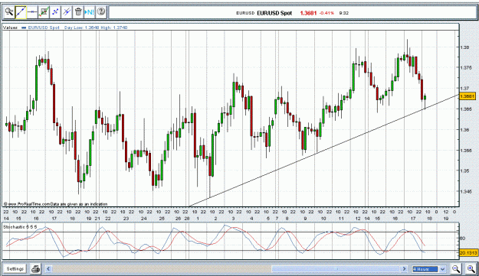Click the horizontal scrollbar thumb
The height and width of the screenshot is (276, 479).
336,269
